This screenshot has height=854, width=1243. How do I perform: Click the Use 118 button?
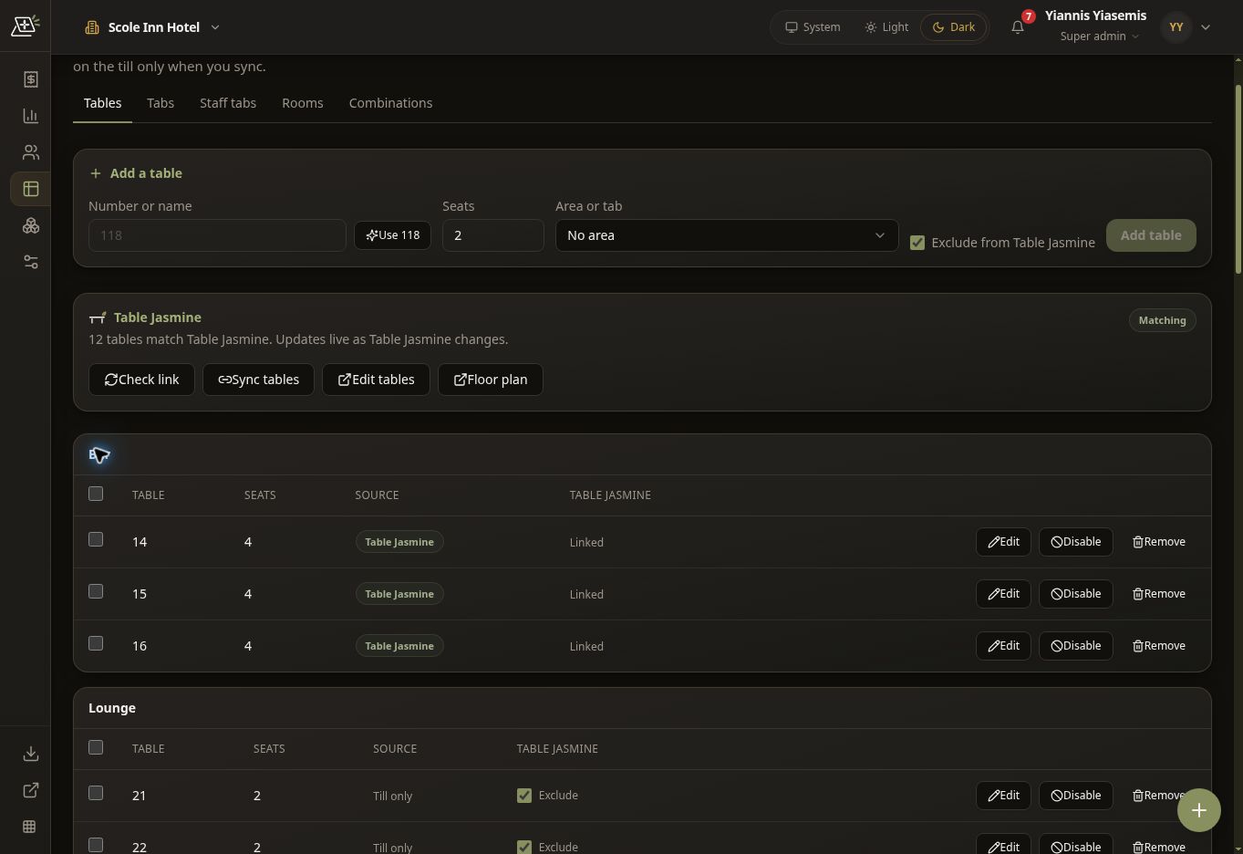[392, 235]
